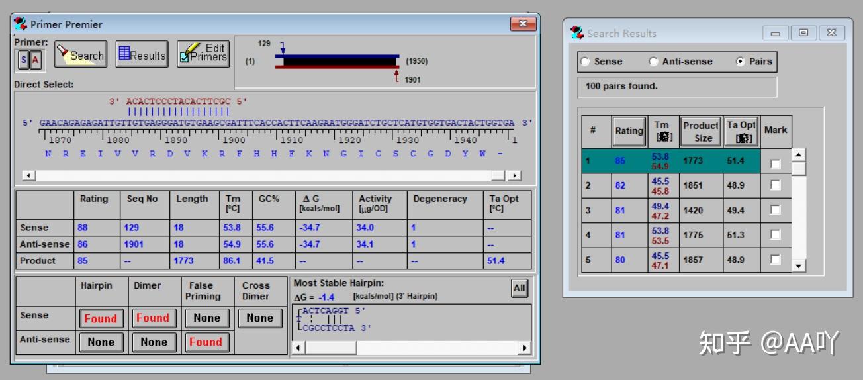863x380 pixels.
Task: Click sequence view scroll right arrow
Action: click(x=515, y=175)
